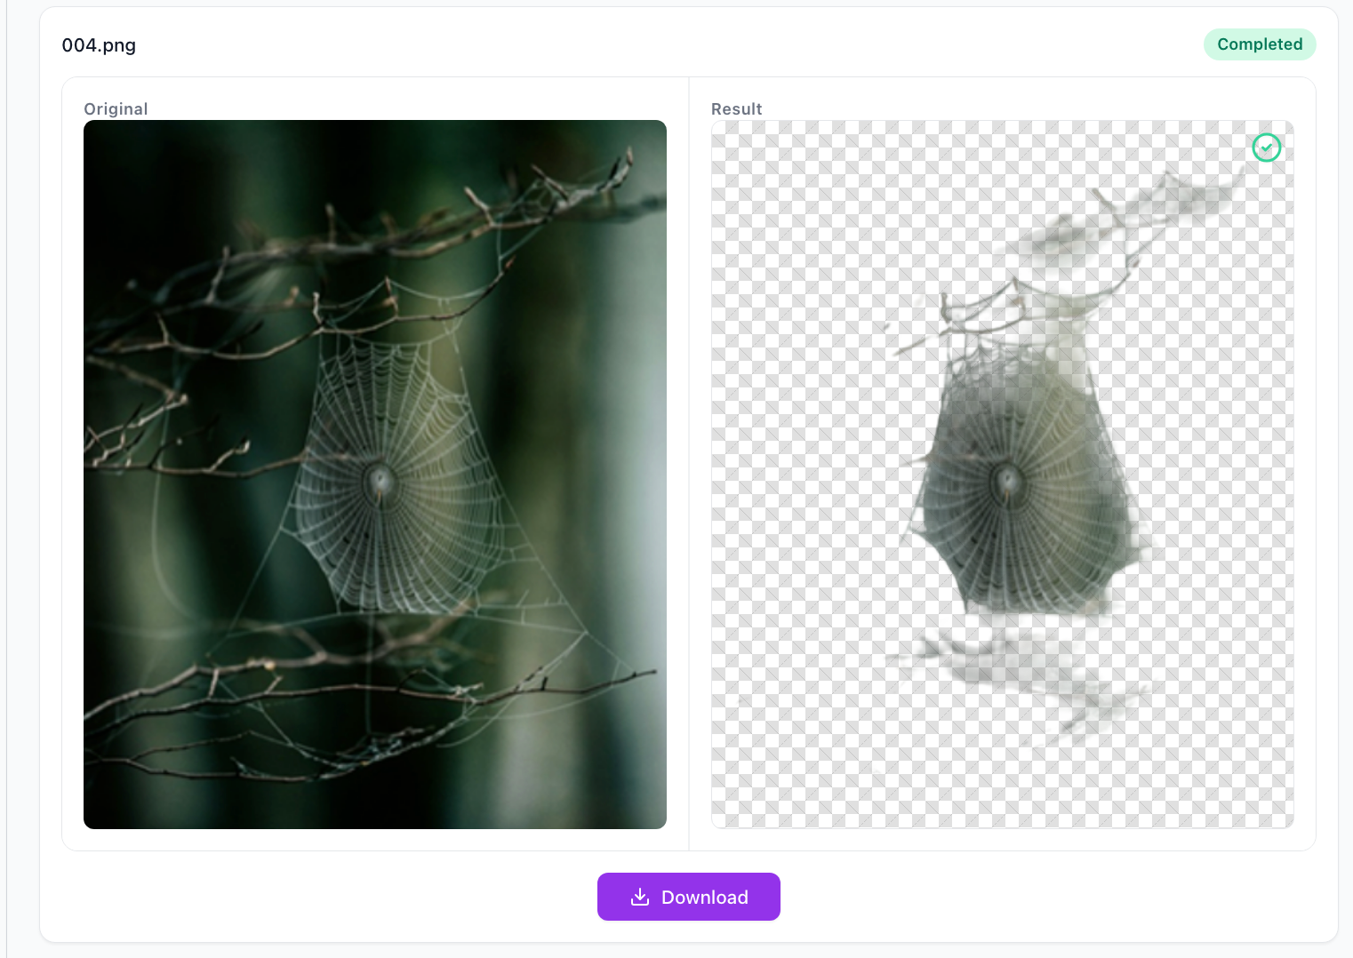Image resolution: width=1353 pixels, height=958 pixels.
Task: Click the spider in the Original image
Action: [x=381, y=484]
